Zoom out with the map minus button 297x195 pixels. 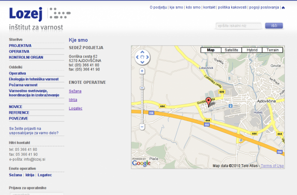[x=142, y=127]
